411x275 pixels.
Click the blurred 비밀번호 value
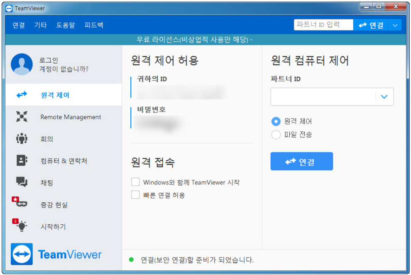click(x=159, y=123)
